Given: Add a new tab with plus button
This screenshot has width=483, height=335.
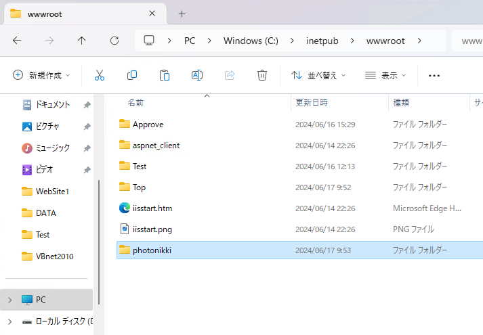Looking at the screenshot, I should 182,14.
